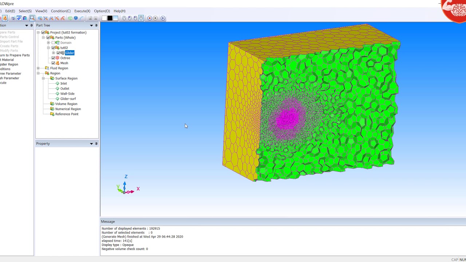Click the Volume Region folder icon

(x=52, y=104)
